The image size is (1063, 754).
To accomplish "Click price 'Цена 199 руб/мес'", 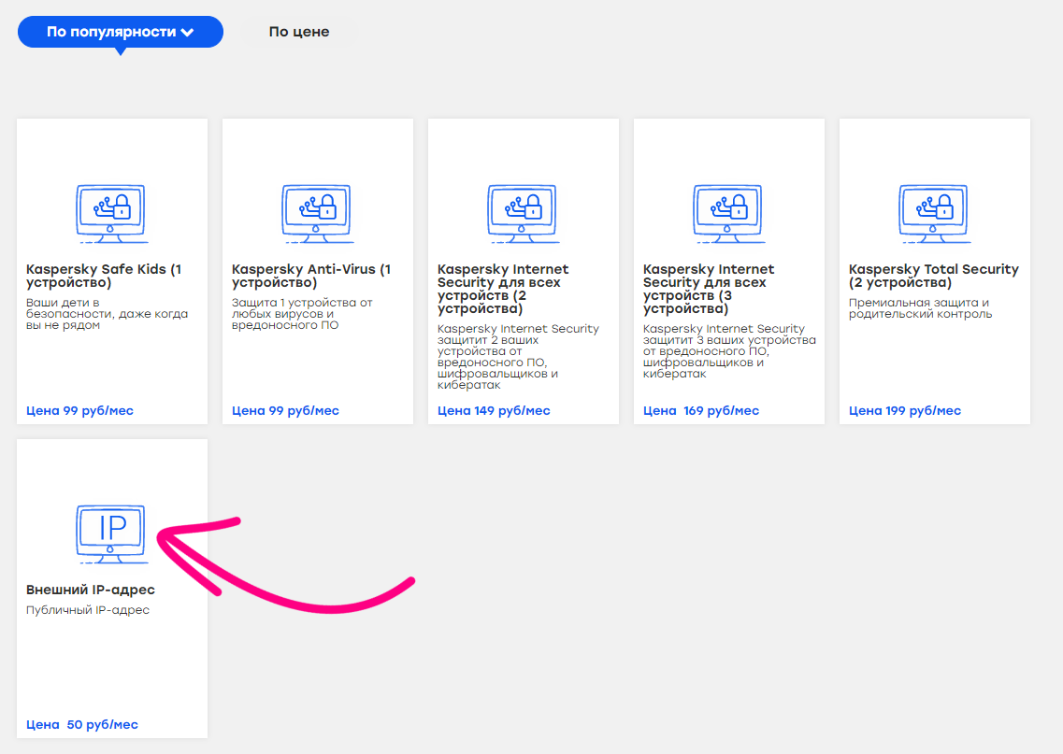I will tap(904, 410).
